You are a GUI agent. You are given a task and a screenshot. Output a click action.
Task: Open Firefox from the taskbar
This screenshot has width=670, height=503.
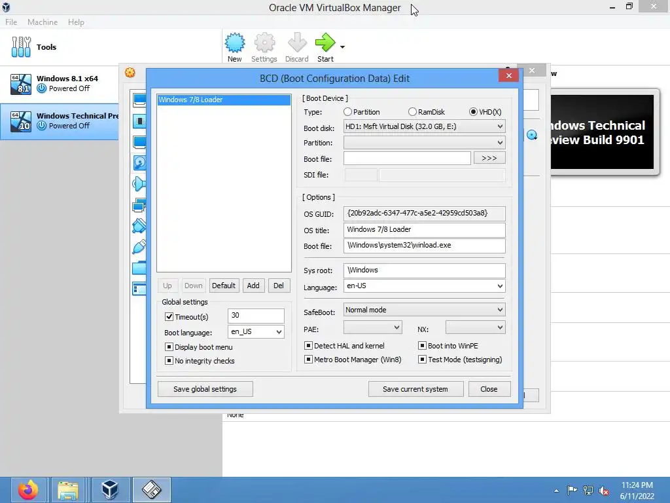point(28,490)
